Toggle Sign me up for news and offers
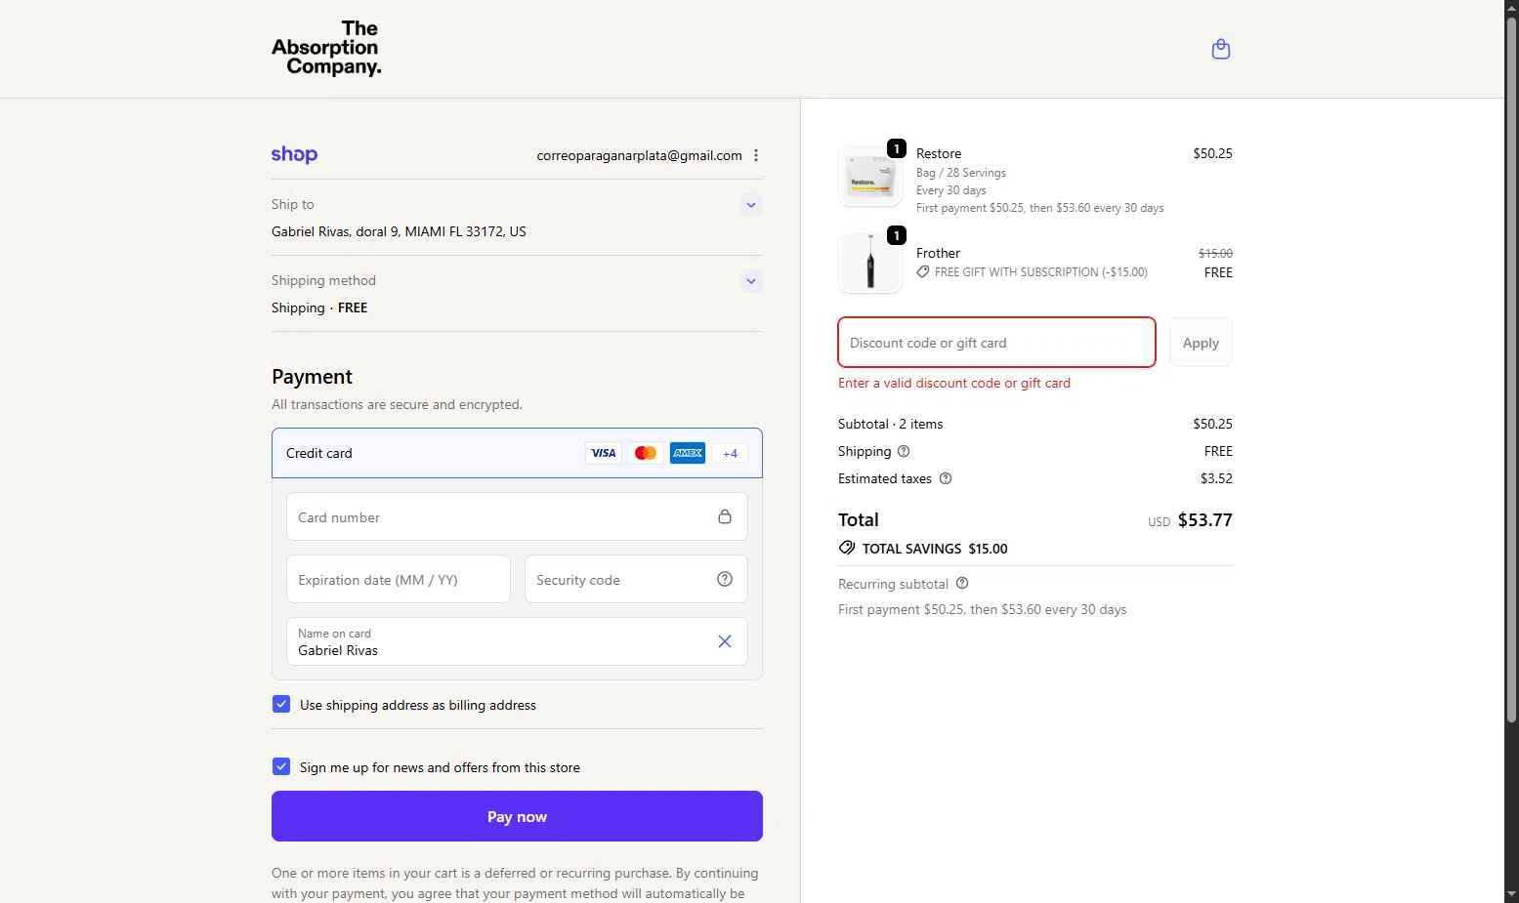Viewport: 1519px width, 903px height. 281,766
